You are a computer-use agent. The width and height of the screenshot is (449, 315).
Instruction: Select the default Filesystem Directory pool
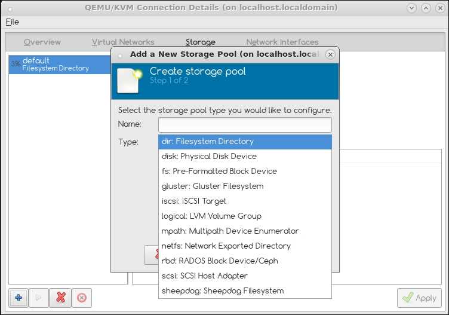point(60,65)
